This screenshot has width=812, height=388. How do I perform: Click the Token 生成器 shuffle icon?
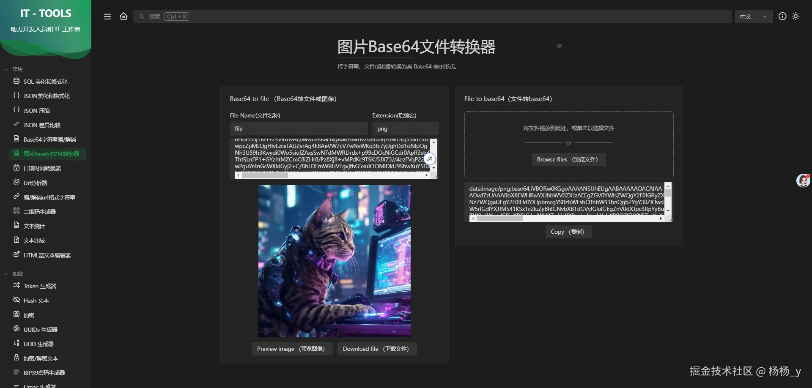point(16,285)
